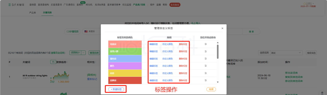This screenshot has height=95, width=327.
Task: Edit the 材质 tag
Action: tap(154, 73)
